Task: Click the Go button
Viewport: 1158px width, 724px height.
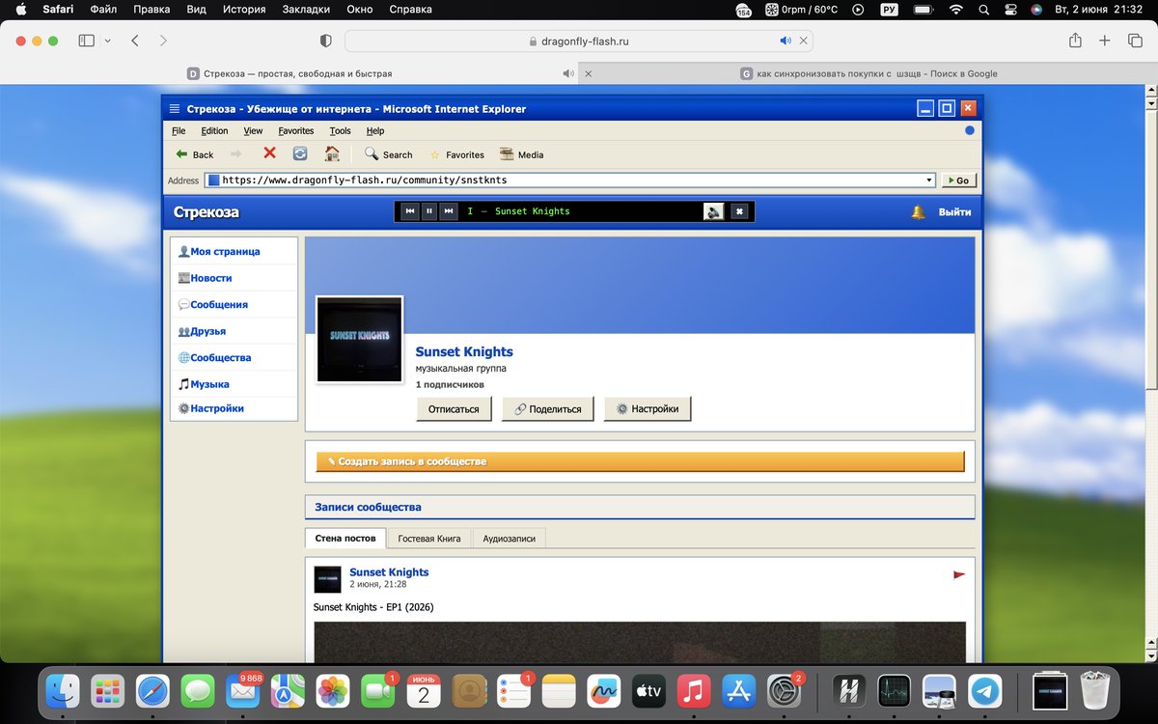Action: [x=959, y=181]
